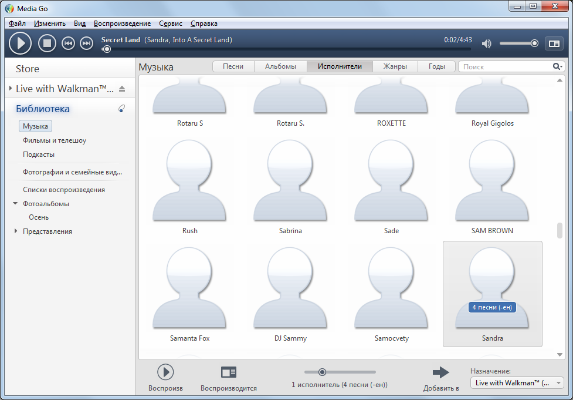Open the Файл menu
Screen dimensions: 573x400
pyautogui.click(x=17, y=23)
